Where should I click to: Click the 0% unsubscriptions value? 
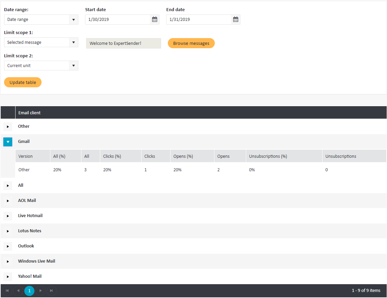(252, 170)
